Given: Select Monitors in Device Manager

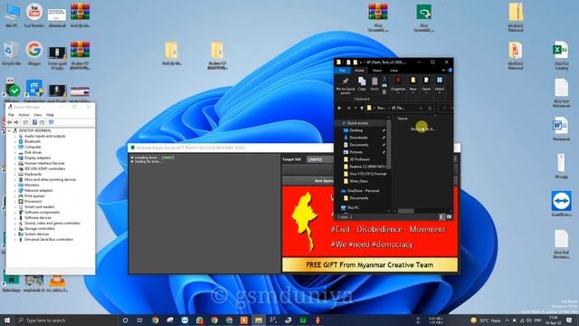Looking at the screenshot, I should (x=32, y=185).
